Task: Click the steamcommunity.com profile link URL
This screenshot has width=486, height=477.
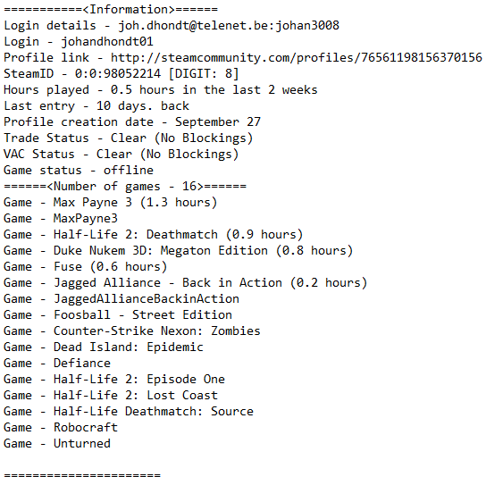Action: [297, 58]
